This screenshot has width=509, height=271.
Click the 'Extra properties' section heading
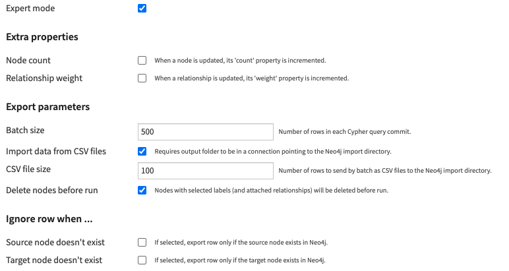42,37
